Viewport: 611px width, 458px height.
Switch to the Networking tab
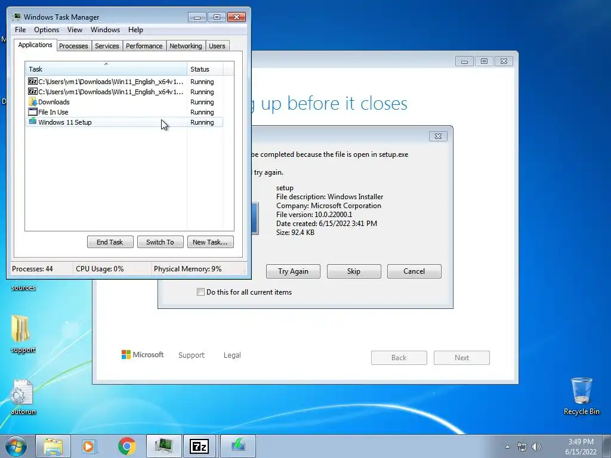click(x=186, y=46)
